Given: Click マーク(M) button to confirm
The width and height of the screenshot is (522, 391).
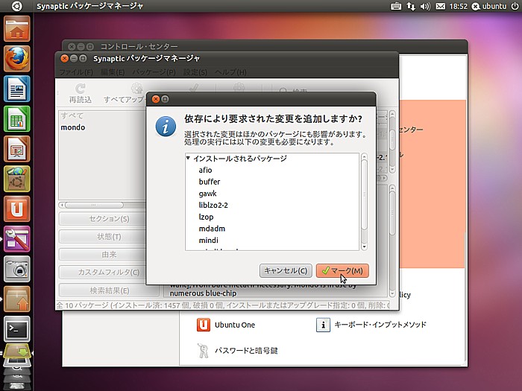Looking at the screenshot, I should [342, 270].
